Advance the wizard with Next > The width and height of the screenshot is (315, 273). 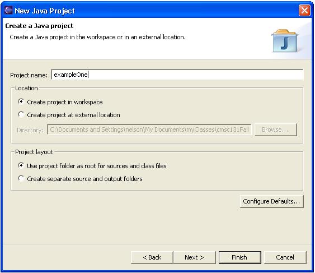(194, 257)
